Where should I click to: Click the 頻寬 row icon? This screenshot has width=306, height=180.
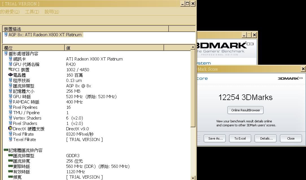click(x=10, y=177)
